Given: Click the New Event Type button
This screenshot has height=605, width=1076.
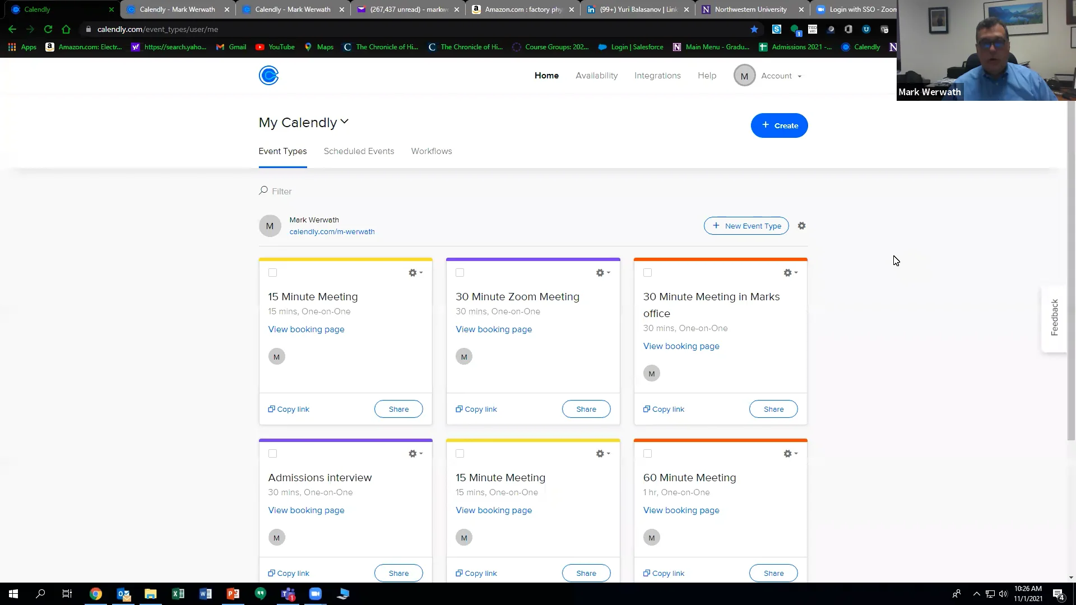Looking at the screenshot, I should point(746,226).
